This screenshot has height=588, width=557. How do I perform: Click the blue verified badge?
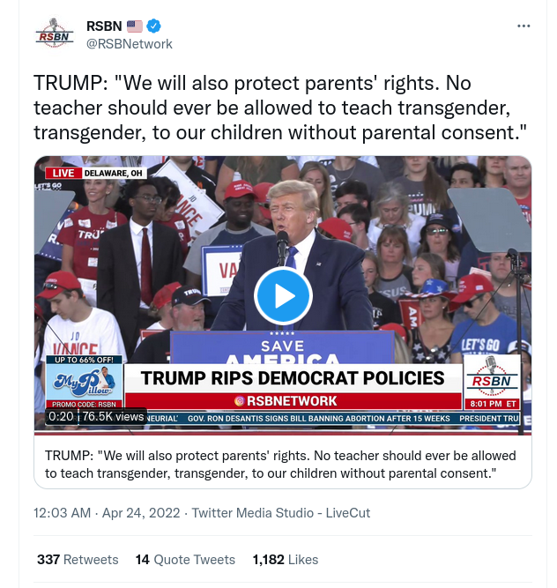tap(153, 26)
